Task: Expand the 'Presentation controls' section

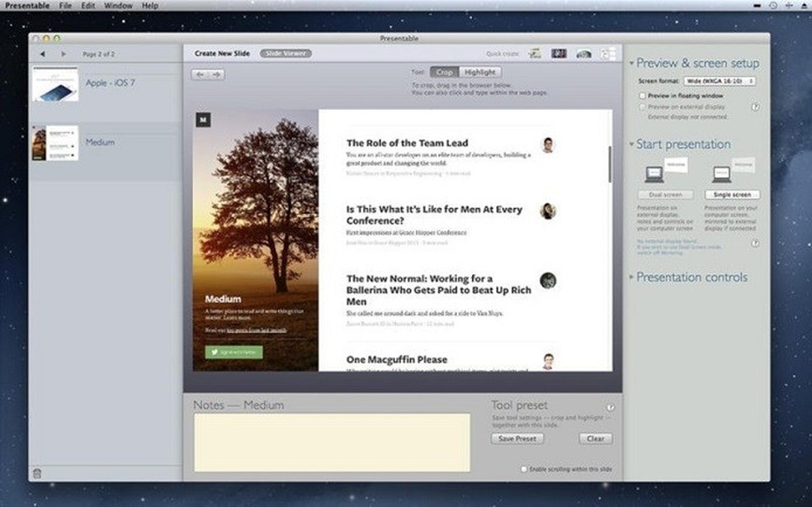Action: 630,278
